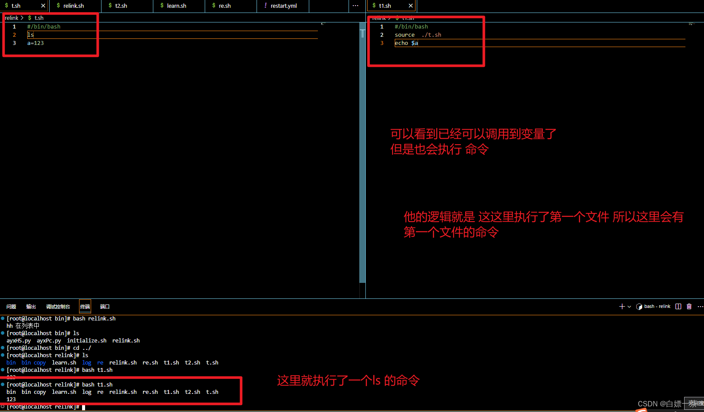
Task: Click 'initialize.sh' in terminal listing
Action: pyautogui.click(x=87, y=341)
